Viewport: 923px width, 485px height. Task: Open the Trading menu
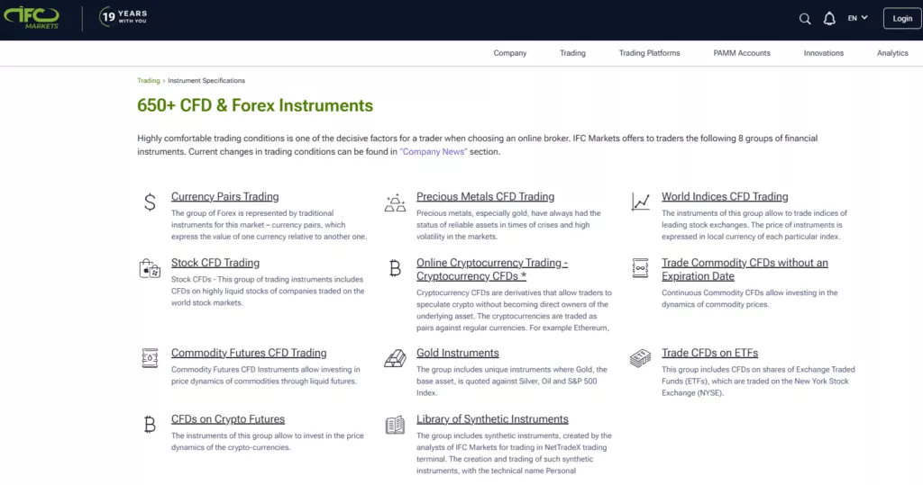coord(572,53)
